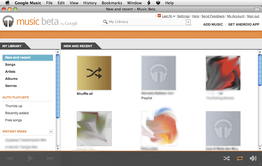Image resolution: width=262 pixels, height=166 pixels.
Task: Select Artists in My Library
Action: pos(10,72)
